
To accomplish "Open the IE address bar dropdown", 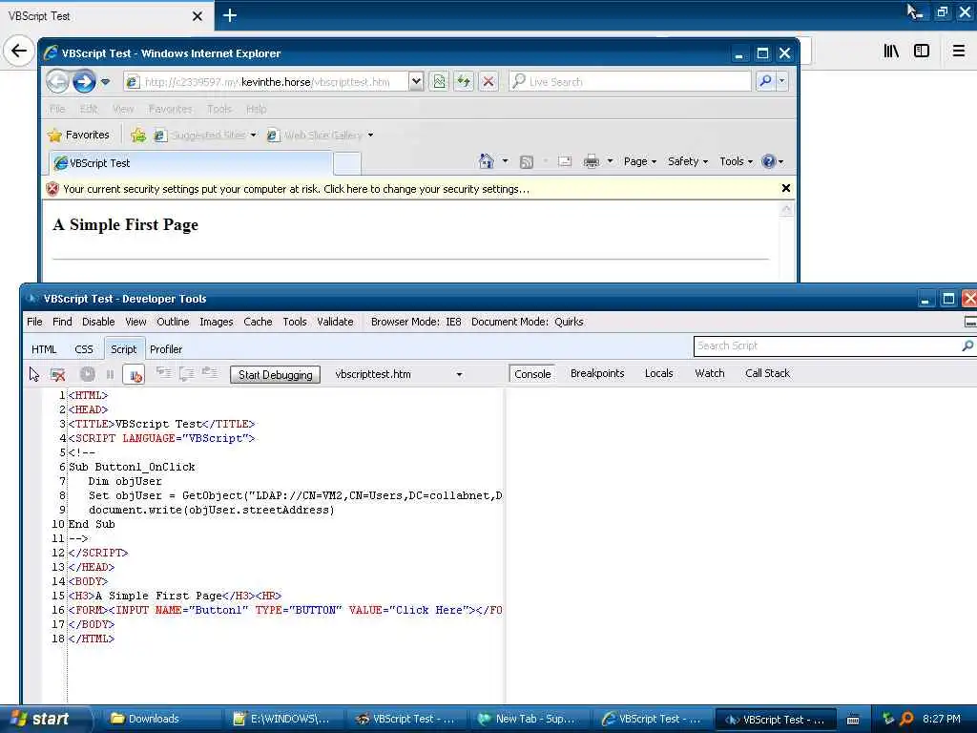I will (x=416, y=82).
